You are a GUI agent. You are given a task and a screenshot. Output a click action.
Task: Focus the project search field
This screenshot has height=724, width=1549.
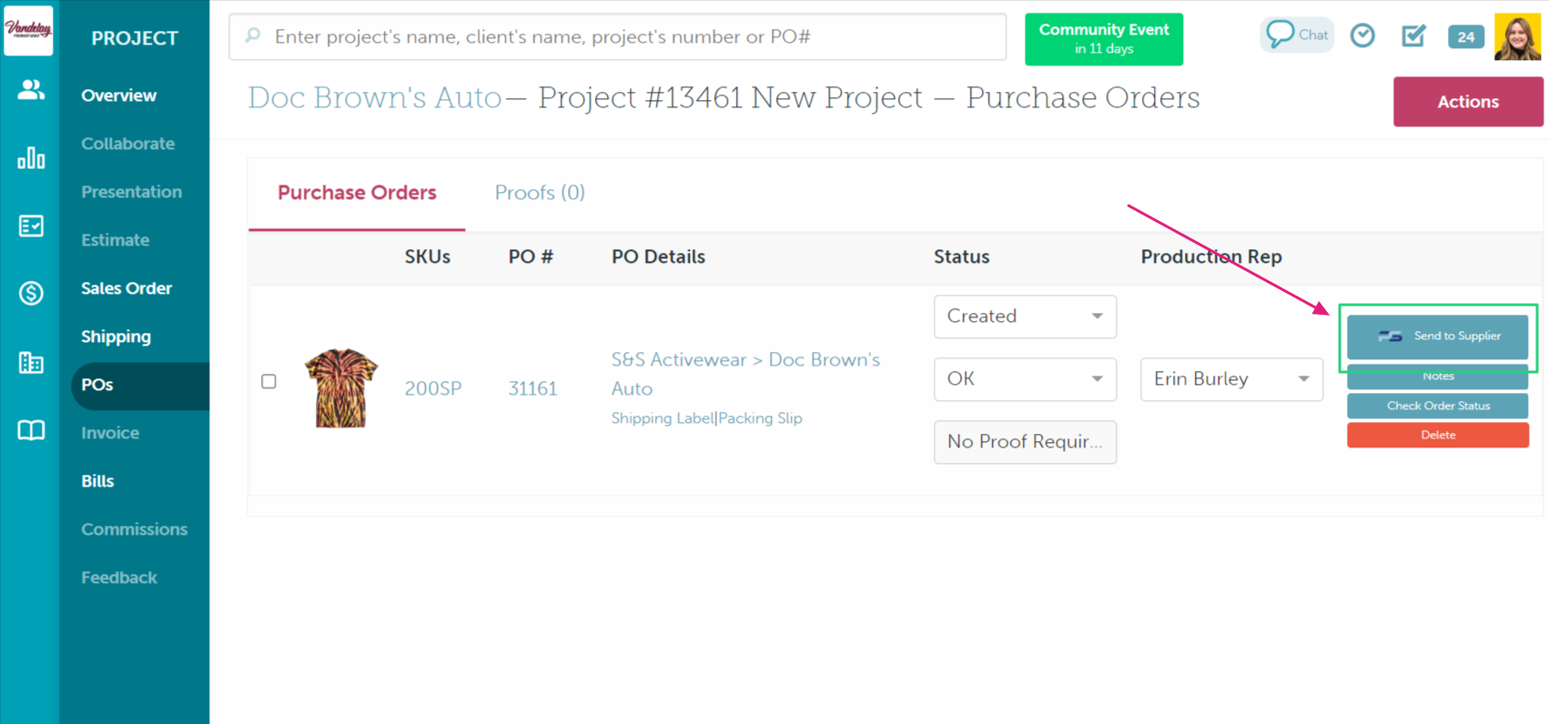tap(617, 36)
